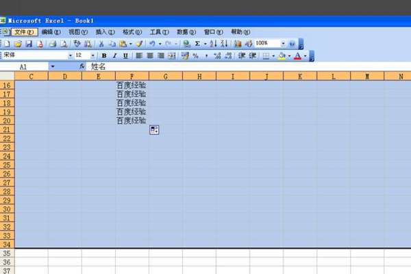Click the Merge and Center icon
This screenshot has width=411, height=274.
pos(171,55)
